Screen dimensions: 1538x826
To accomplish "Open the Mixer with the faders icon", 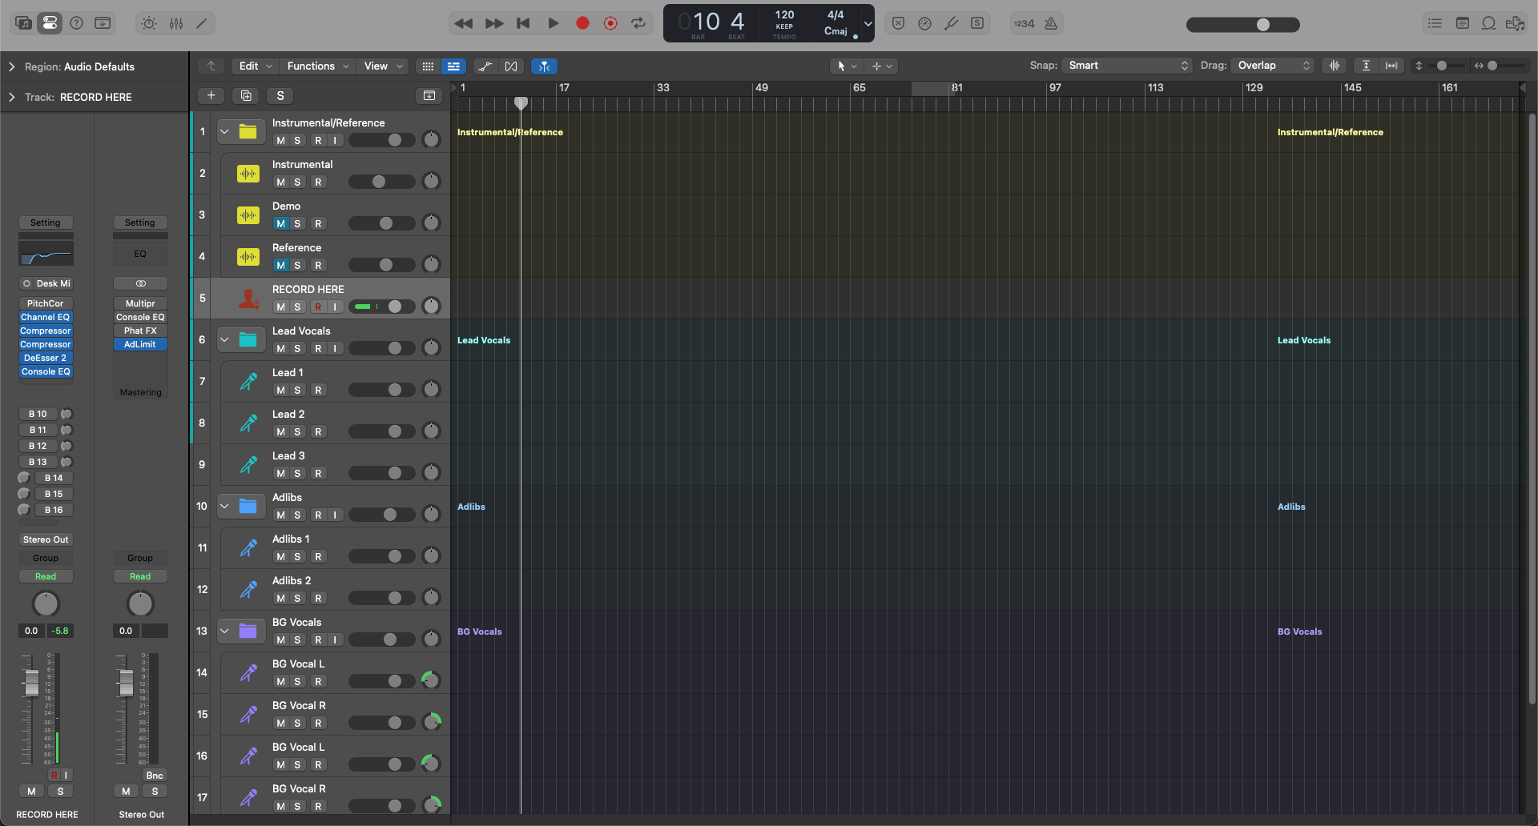I will coord(175,23).
